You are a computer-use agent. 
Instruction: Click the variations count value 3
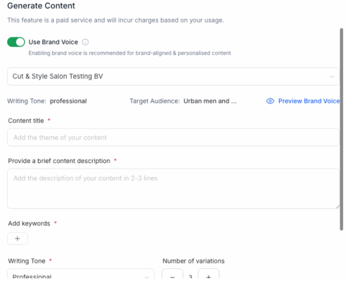click(x=191, y=277)
